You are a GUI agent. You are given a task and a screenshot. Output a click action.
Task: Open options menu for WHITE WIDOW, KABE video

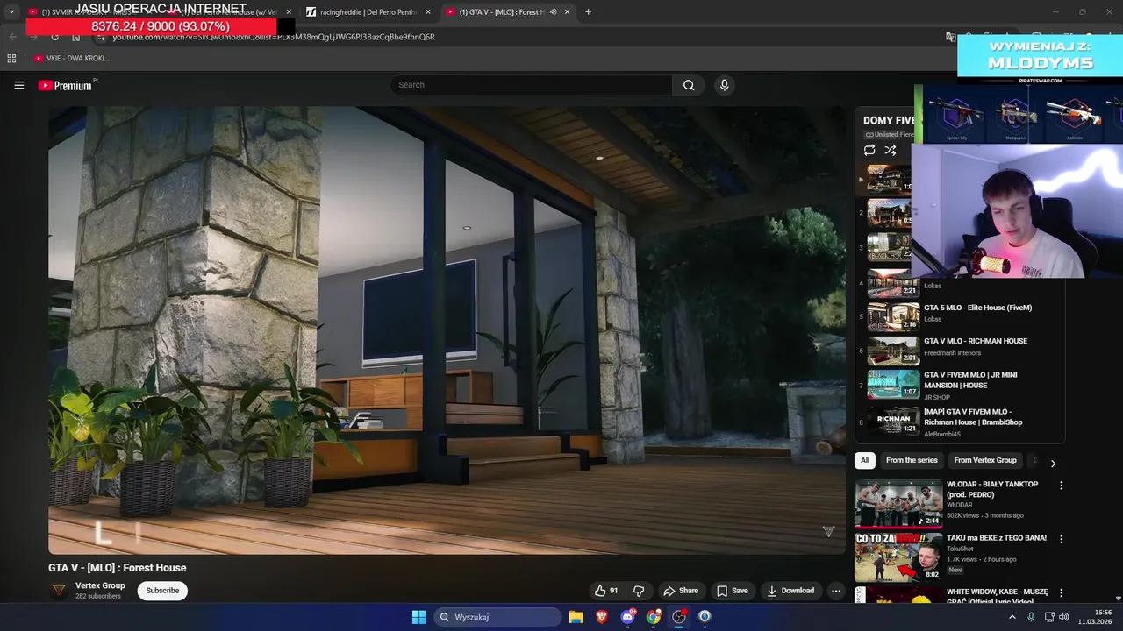point(1061,593)
